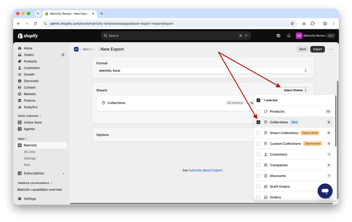Open Matrixify capabilities overview conversation

tap(40, 189)
